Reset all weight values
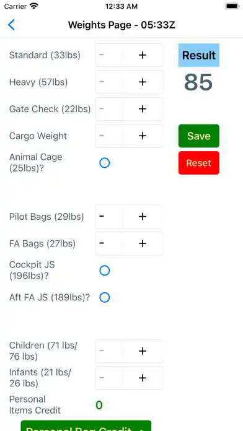This screenshot has width=243, height=431. tap(199, 163)
